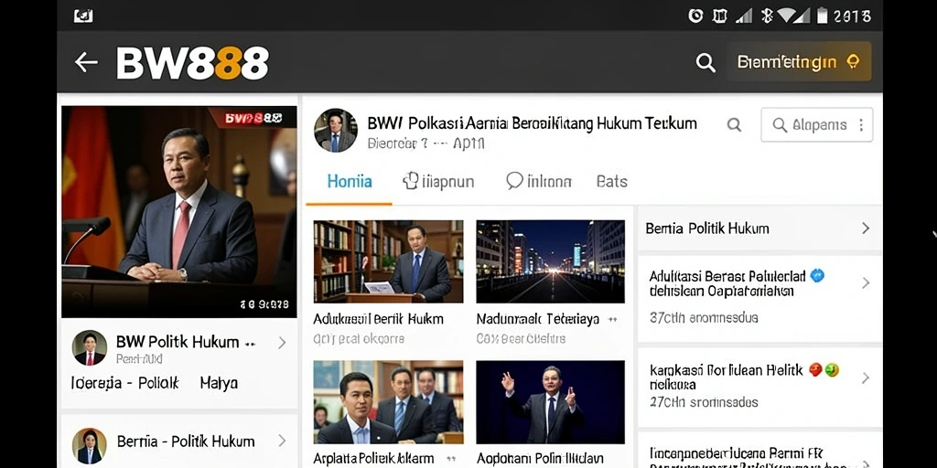Tap the battery icon in status bar

pos(823,16)
